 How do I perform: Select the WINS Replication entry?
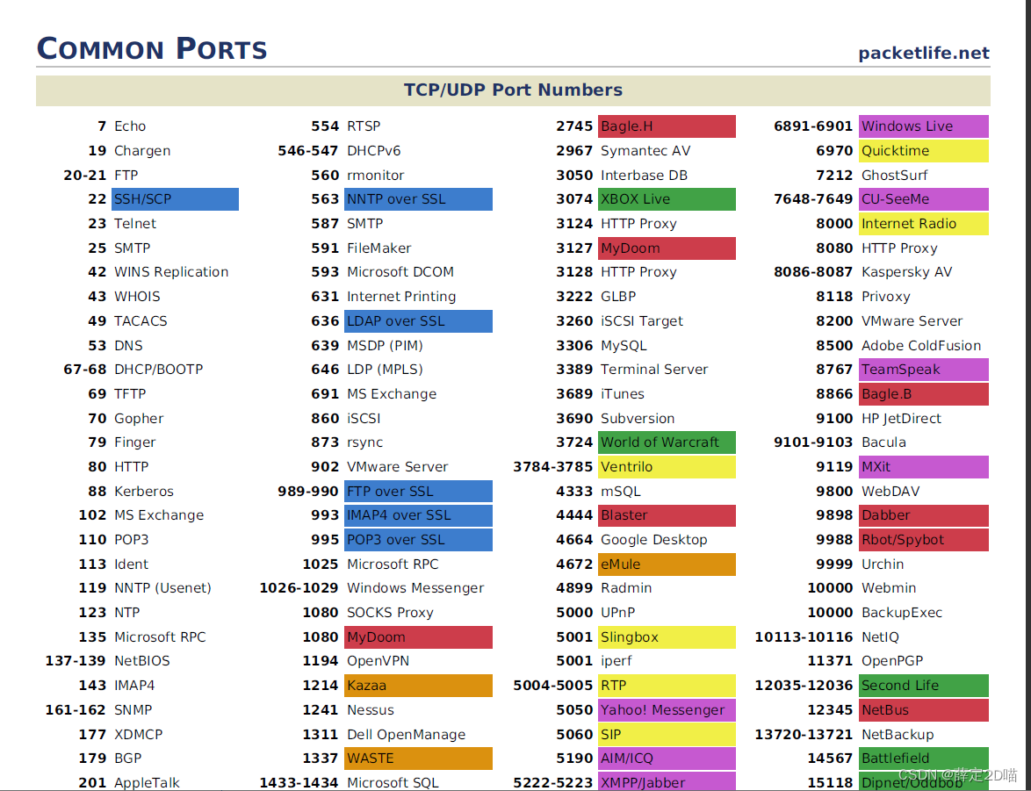coord(171,272)
